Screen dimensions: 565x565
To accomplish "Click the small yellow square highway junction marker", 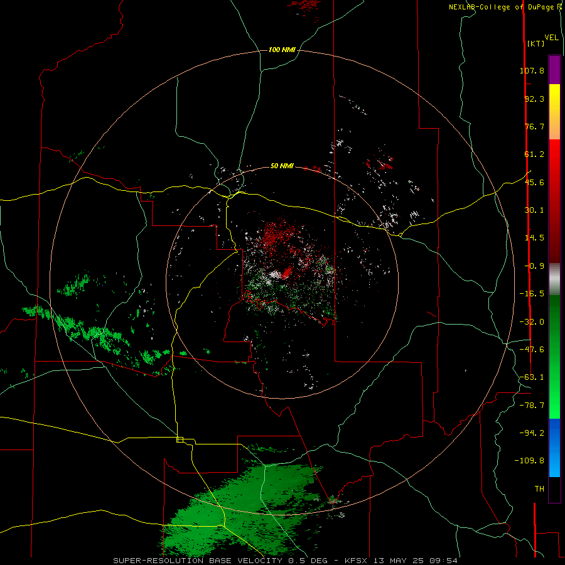I will click(180, 439).
